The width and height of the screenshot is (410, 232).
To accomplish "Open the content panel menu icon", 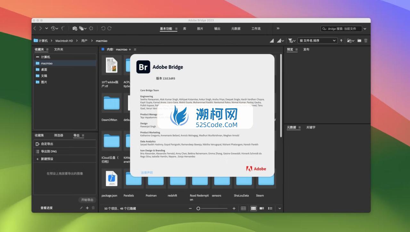I will click(135, 50).
